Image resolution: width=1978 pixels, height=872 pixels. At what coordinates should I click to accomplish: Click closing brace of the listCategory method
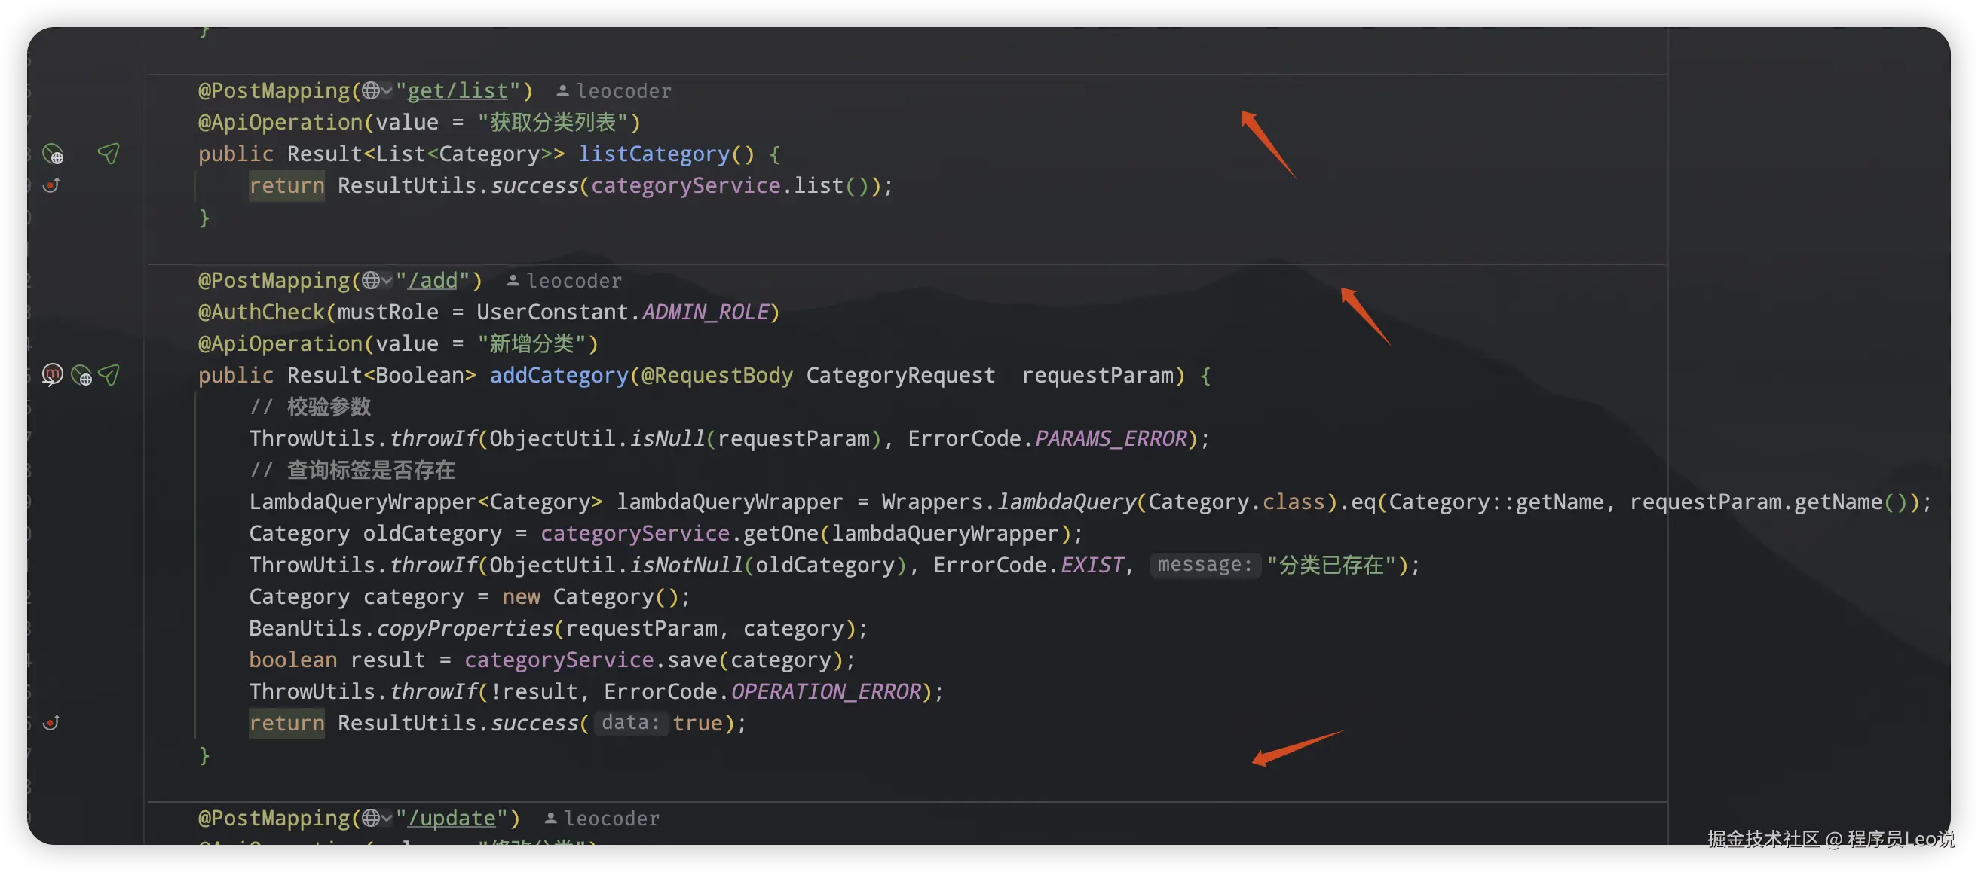(204, 217)
